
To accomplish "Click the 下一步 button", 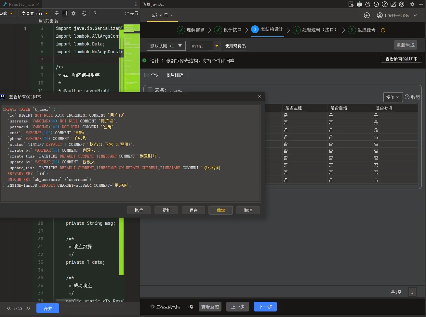I will click(265, 307).
